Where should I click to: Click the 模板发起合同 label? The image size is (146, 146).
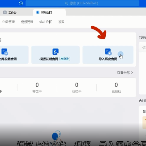(x=49, y=59)
